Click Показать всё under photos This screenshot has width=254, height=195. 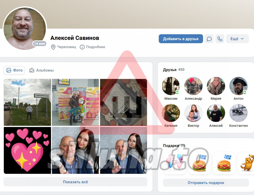75,182
